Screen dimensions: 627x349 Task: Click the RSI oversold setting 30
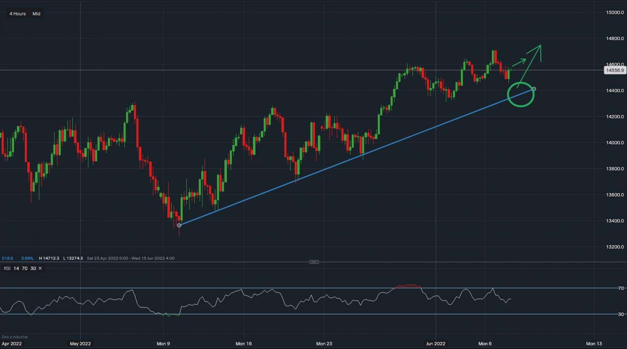click(33, 268)
